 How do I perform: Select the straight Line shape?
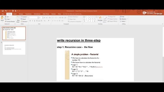click(x=87, y=17)
